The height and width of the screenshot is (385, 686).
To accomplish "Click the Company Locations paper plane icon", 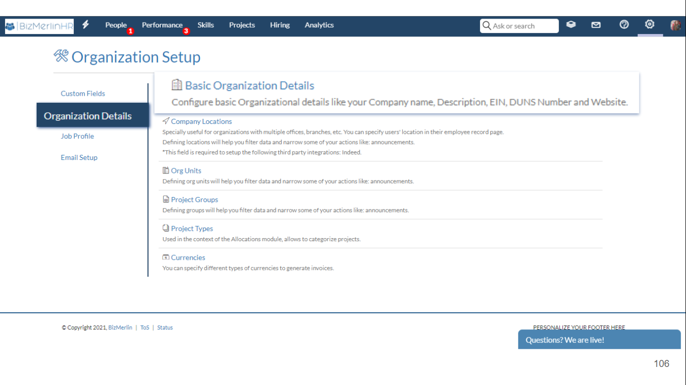I will click(165, 120).
